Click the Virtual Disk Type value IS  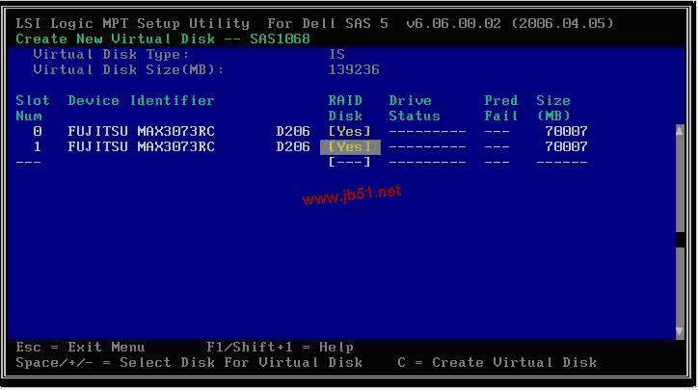(336, 54)
